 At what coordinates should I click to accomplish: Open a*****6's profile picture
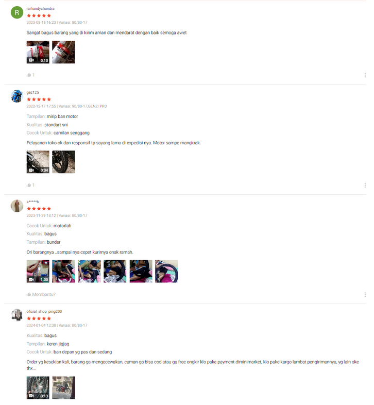(x=17, y=206)
